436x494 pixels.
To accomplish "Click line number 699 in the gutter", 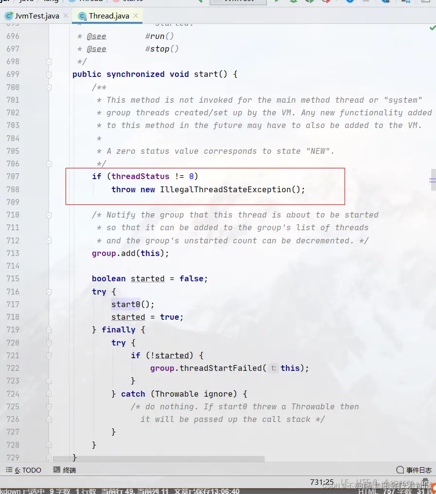I will [x=13, y=74].
